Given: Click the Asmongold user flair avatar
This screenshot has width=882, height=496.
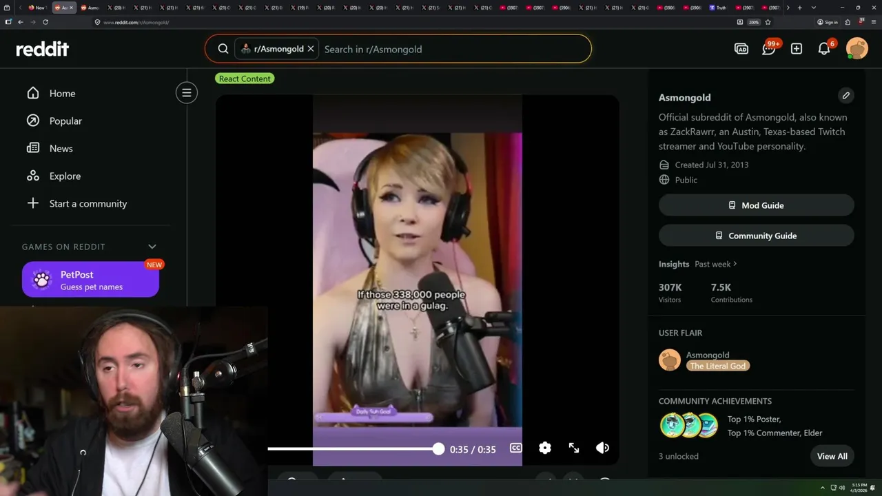Looking at the screenshot, I should 670,360.
